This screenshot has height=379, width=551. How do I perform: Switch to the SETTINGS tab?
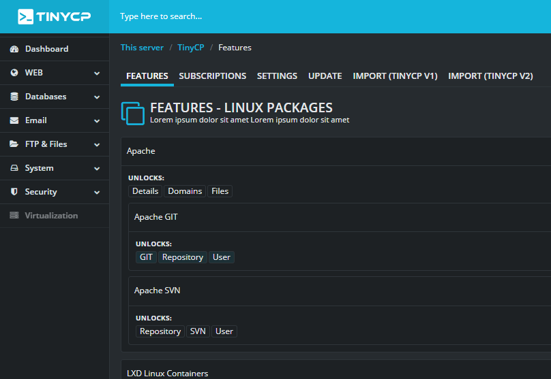pyautogui.click(x=277, y=76)
